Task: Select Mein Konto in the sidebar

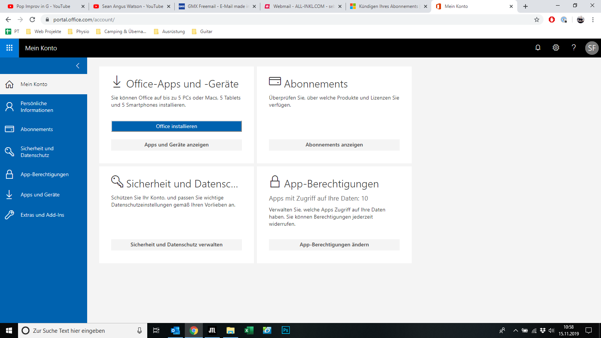Action: [44, 84]
